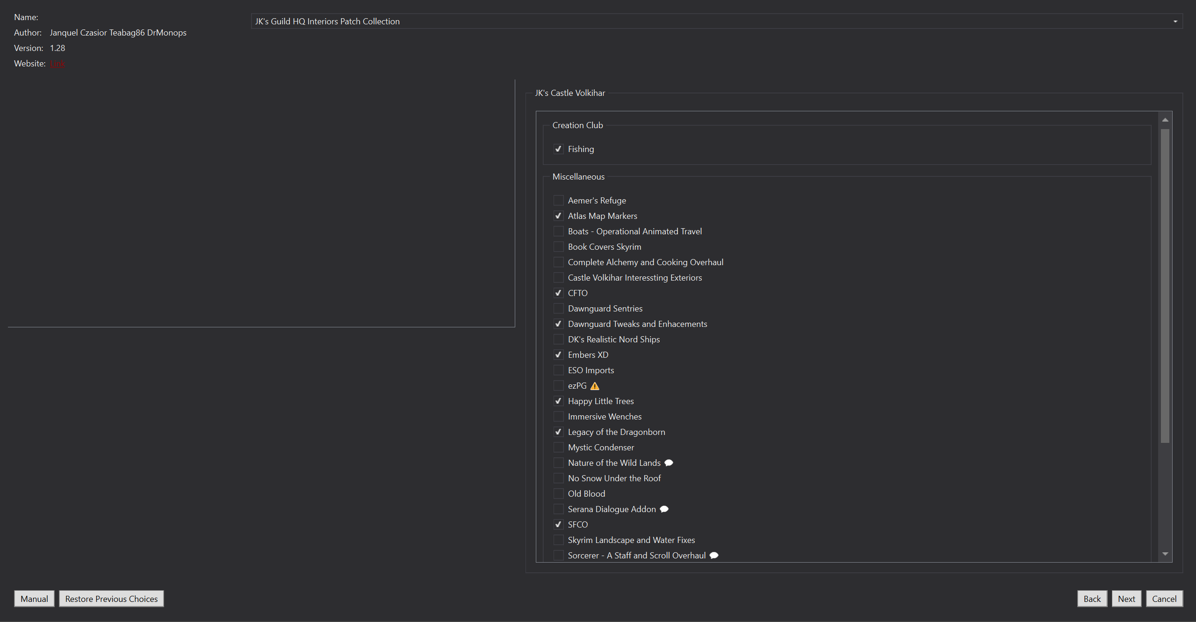Enable Skyrim Landscape and Water Fixes
The image size is (1196, 622).
click(558, 540)
